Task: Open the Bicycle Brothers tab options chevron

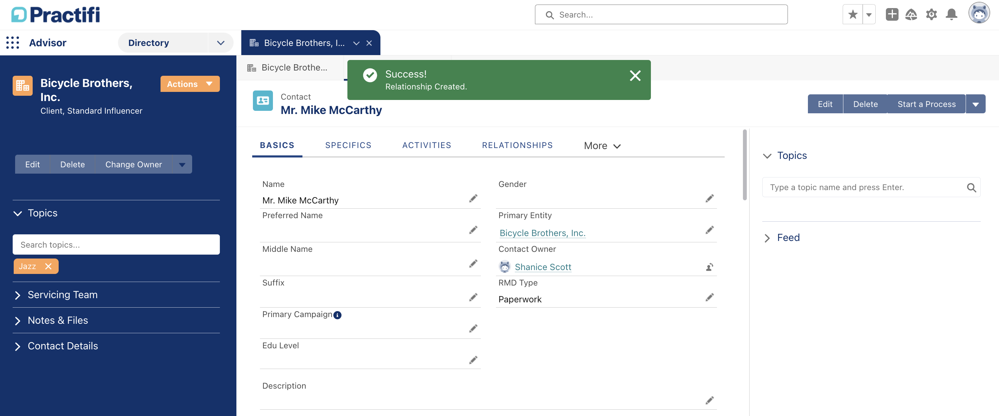Action: pos(356,43)
